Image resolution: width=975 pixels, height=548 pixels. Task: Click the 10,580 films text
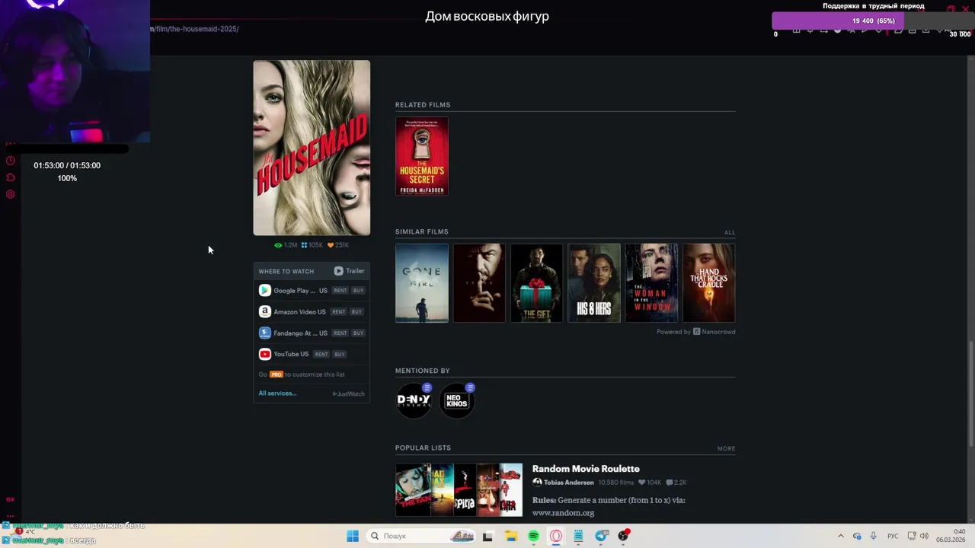pos(616,483)
